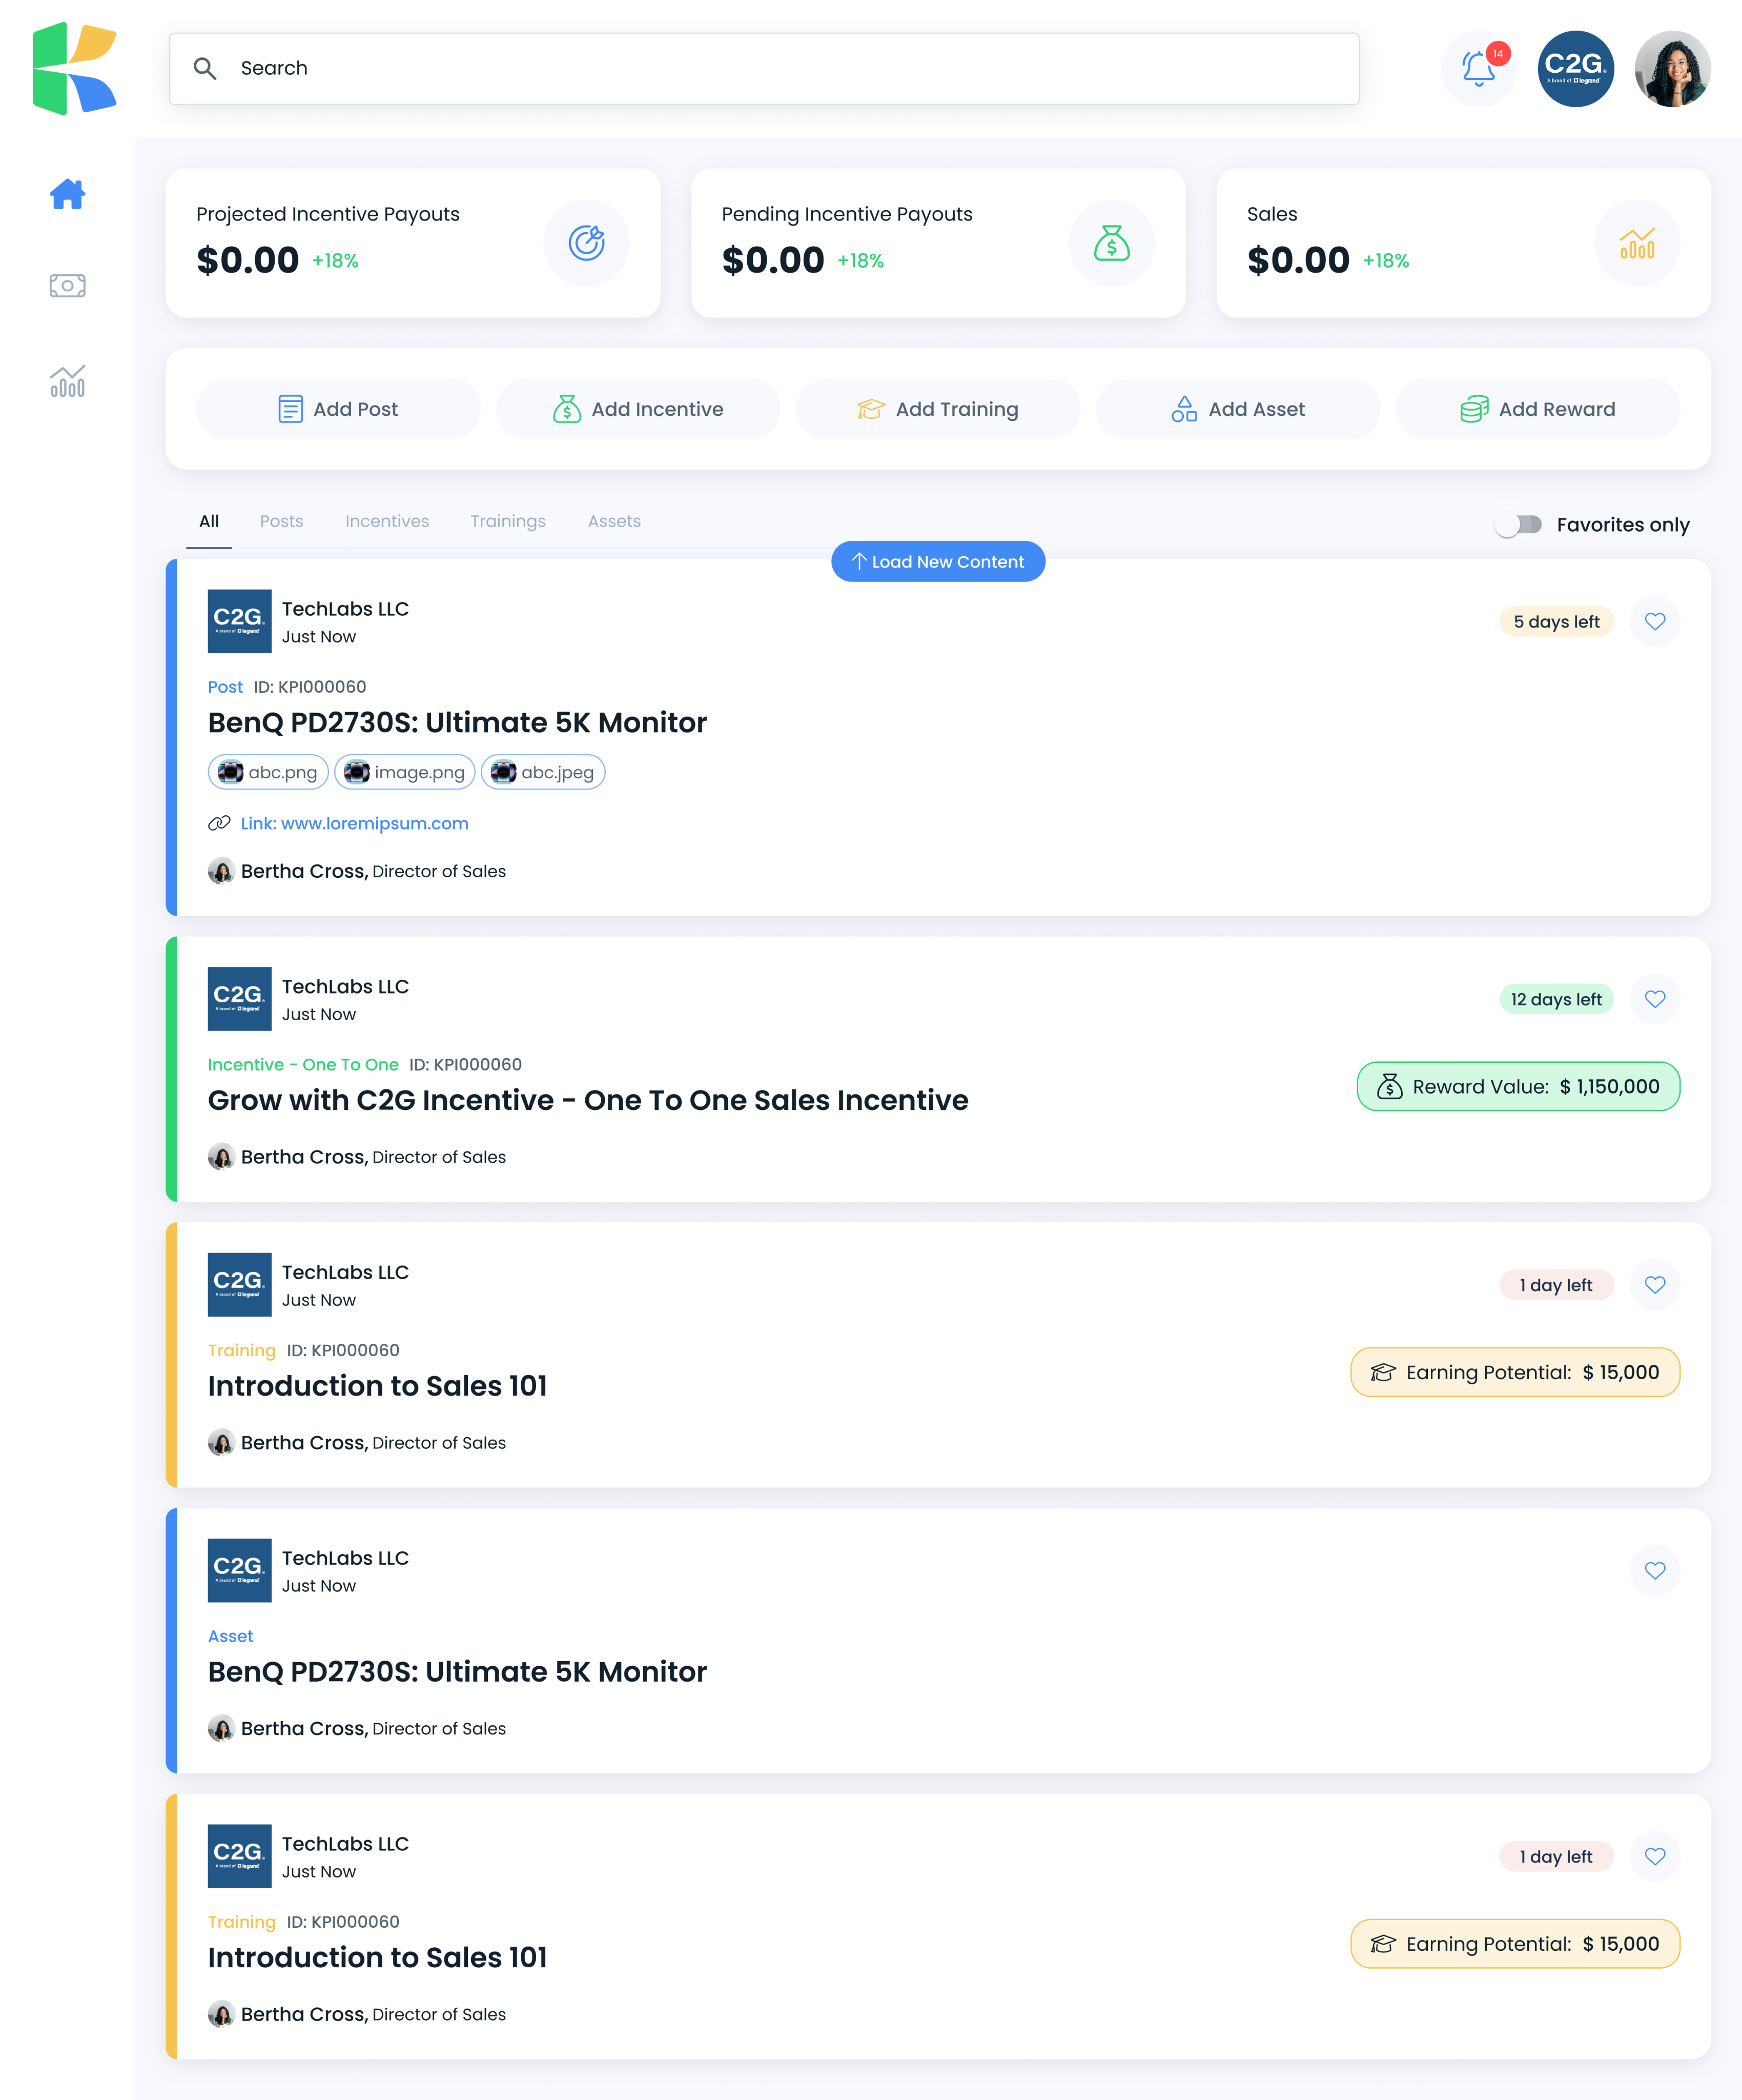1742x2100 pixels.
Task: Switch to the Trainings tab
Action: (x=508, y=521)
